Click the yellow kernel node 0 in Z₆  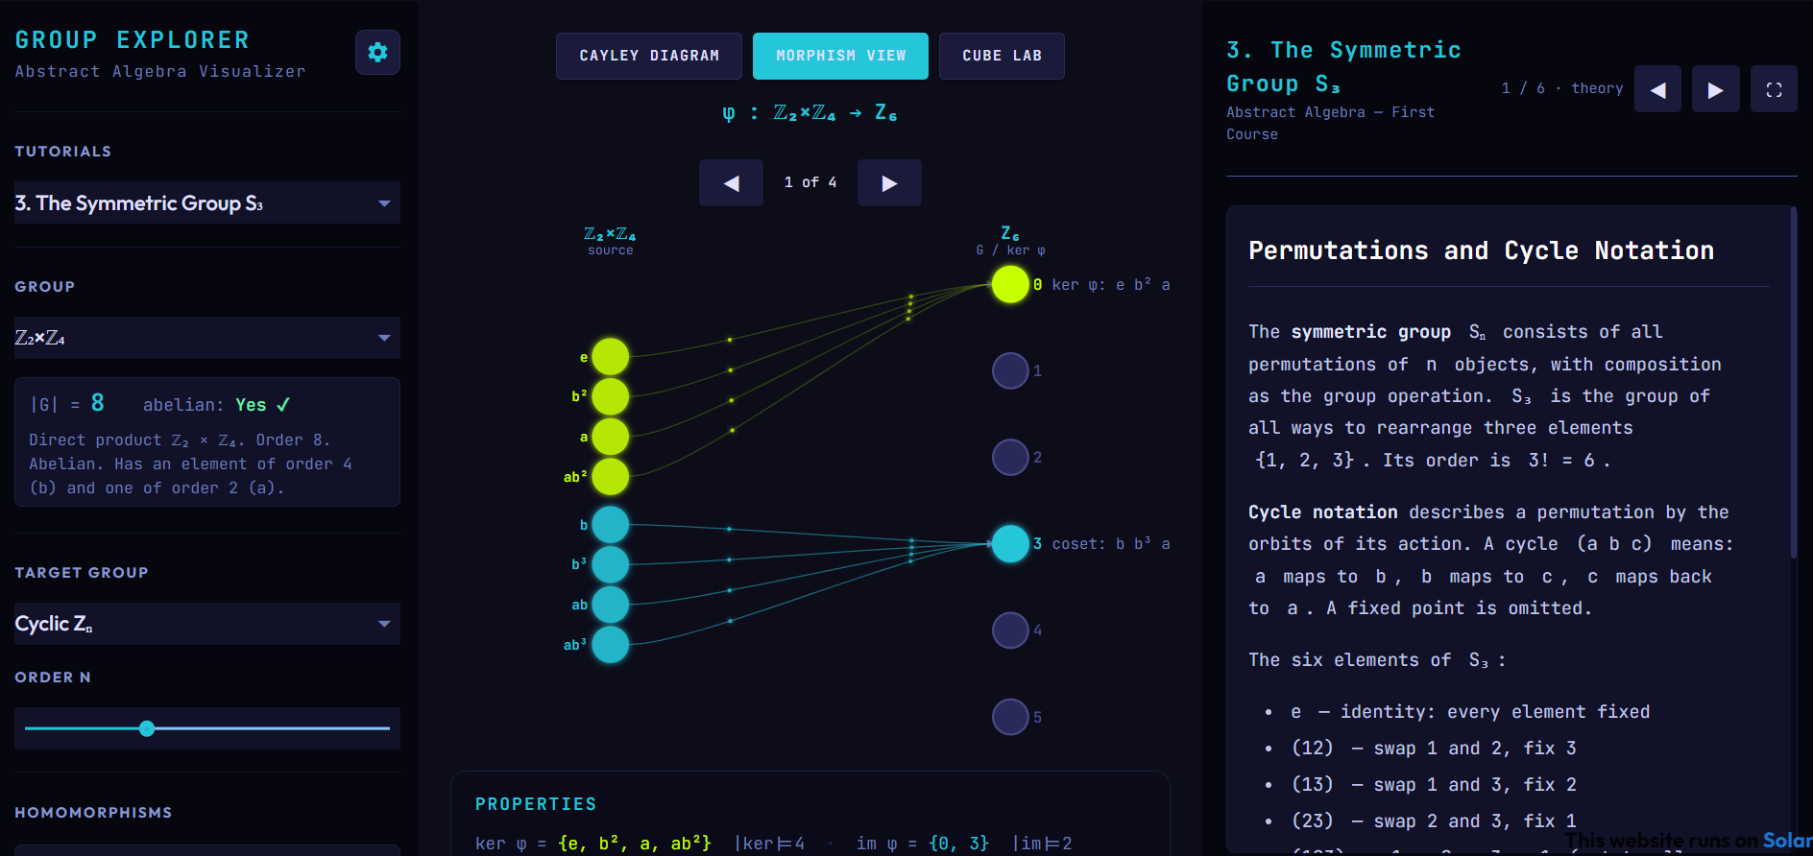1010,284
